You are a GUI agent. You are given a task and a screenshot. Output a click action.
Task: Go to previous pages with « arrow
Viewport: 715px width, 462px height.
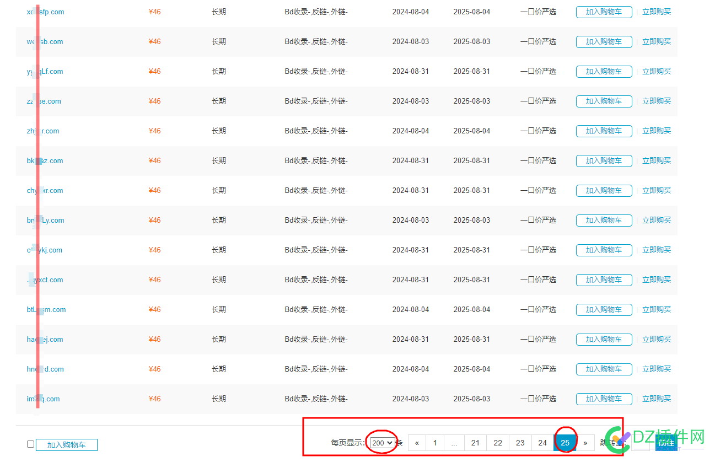[417, 443]
